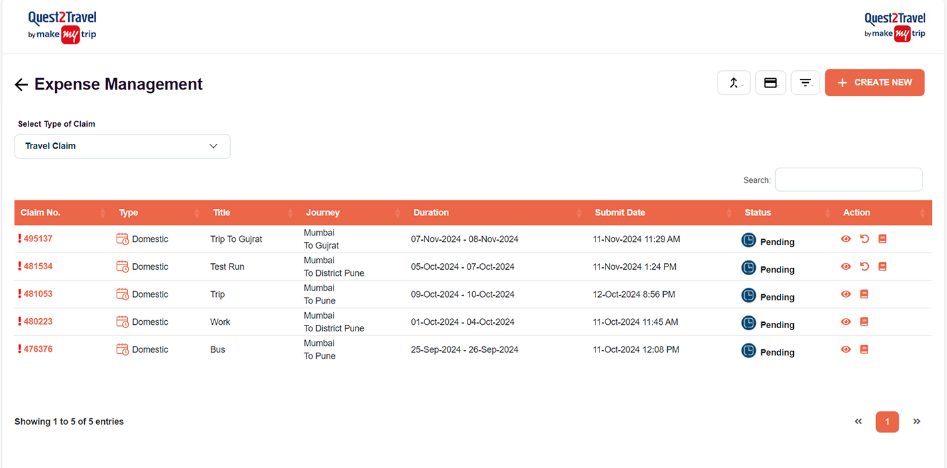View claim 480223 with eye icon

pyautogui.click(x=846, y=322)
